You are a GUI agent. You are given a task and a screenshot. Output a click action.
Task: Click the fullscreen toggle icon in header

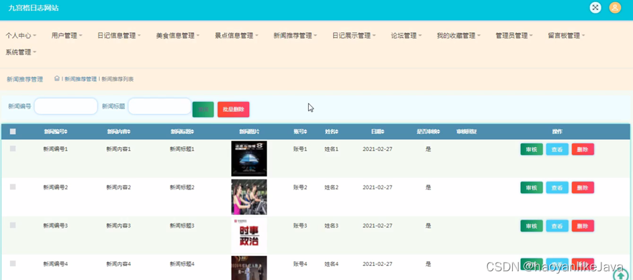click(x=595, y=7)
